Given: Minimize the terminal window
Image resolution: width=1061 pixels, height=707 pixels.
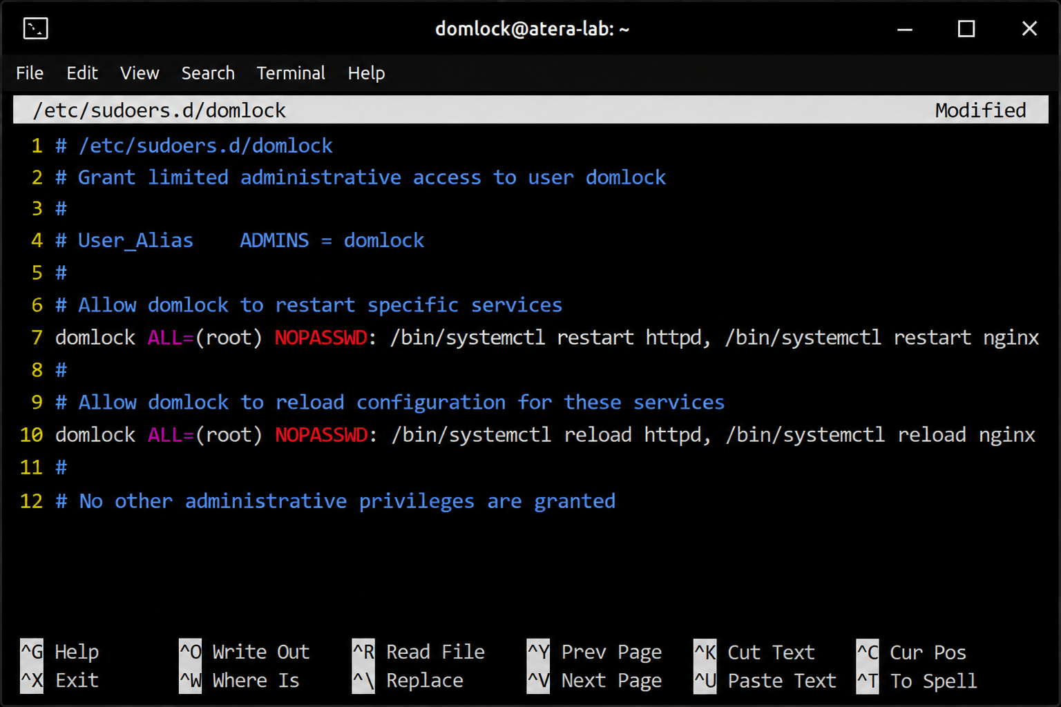Looking at the screenshot, I should click(905, 29).
